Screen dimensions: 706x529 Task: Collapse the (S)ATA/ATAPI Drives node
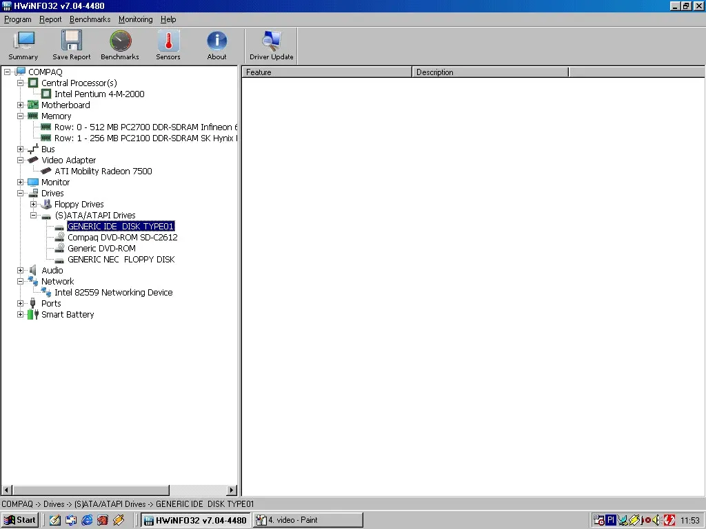click(x=33, y=215)
